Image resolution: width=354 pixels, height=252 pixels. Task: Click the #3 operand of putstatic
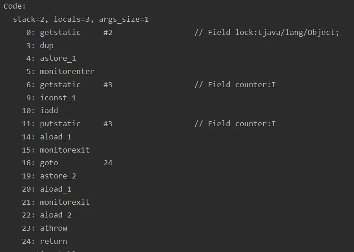tap(108, 124)
